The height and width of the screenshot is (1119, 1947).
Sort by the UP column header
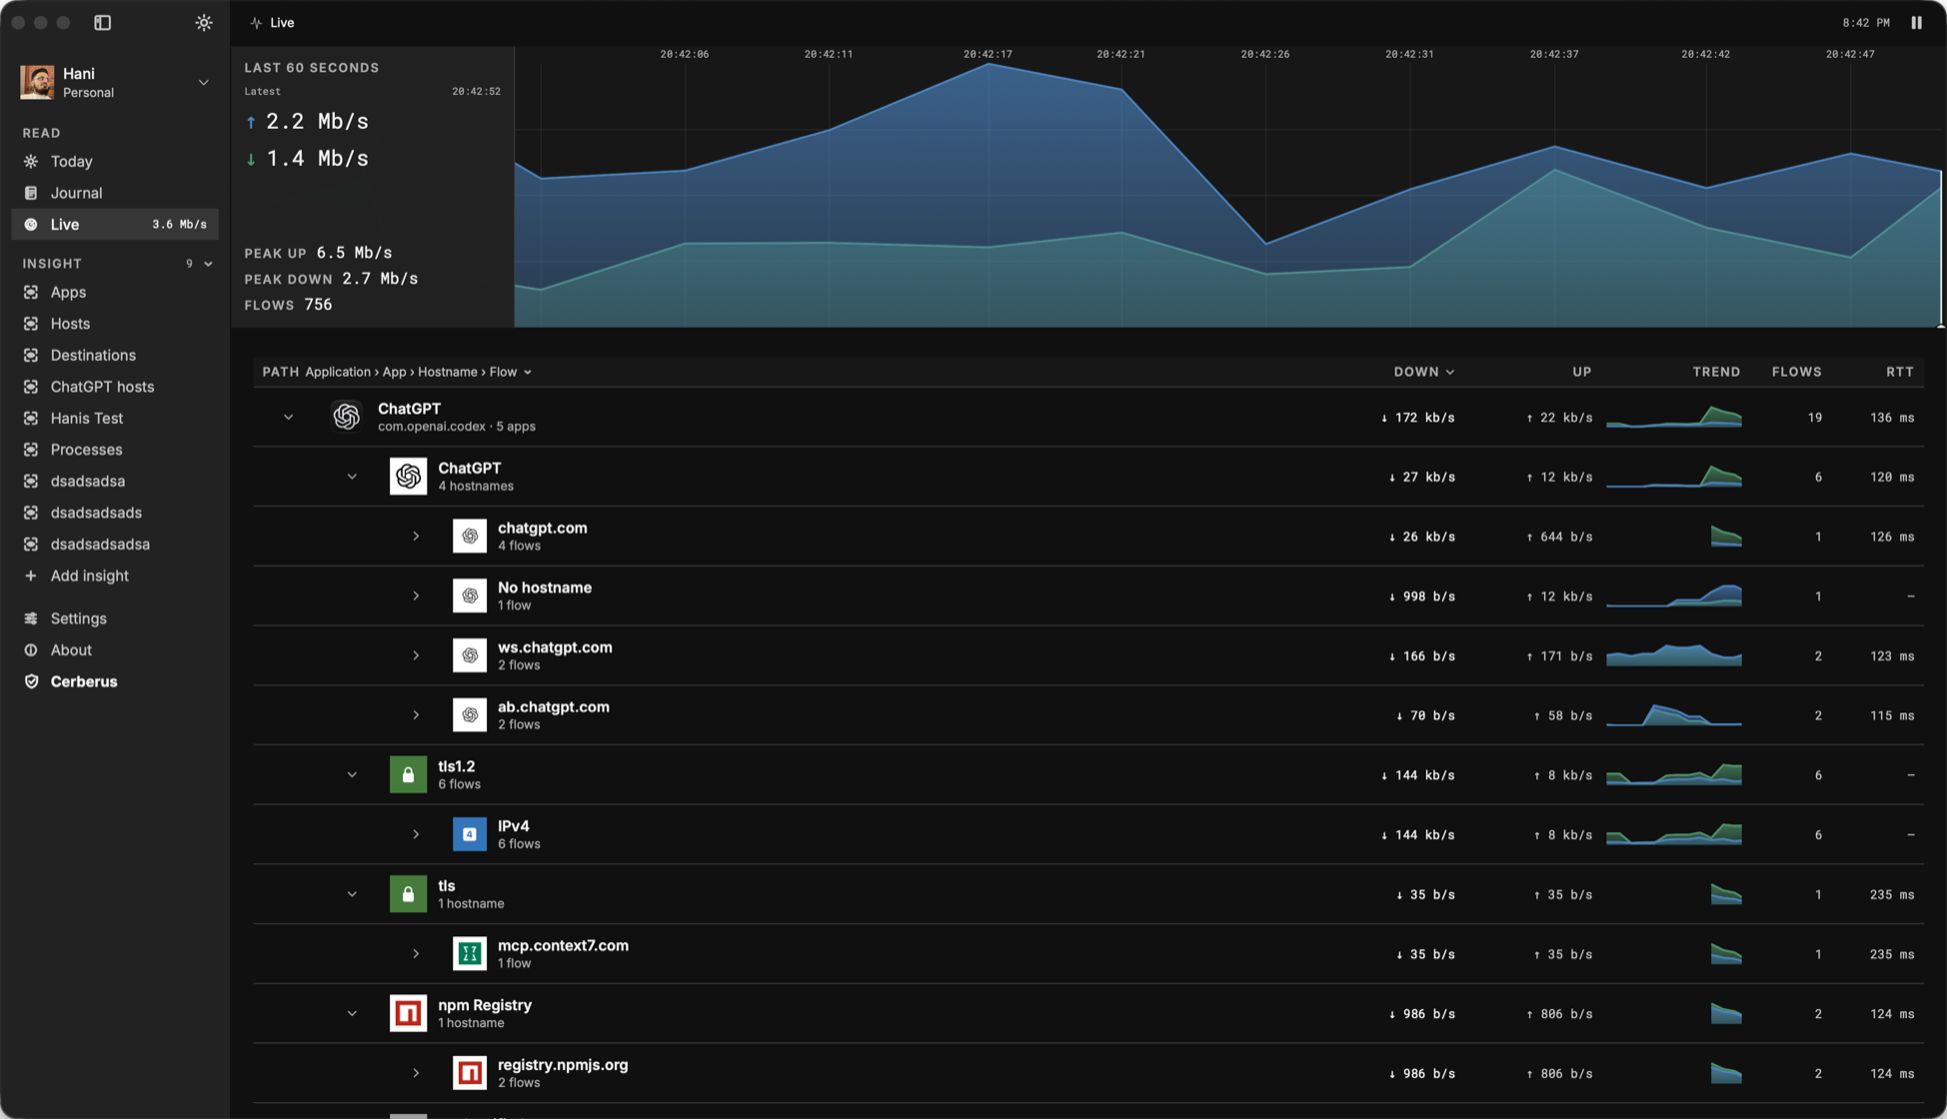(1581, 372)
